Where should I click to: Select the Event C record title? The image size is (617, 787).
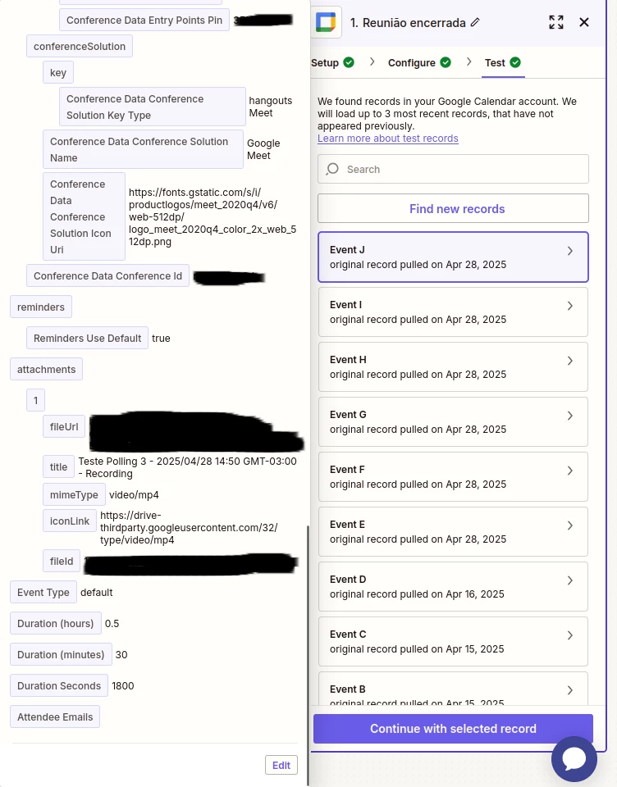[x=348, y=635]
